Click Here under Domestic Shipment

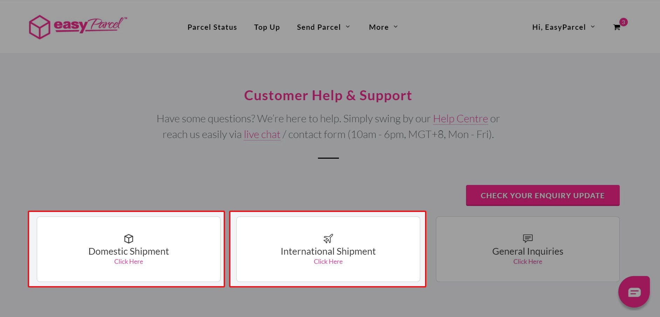(128, 261)
